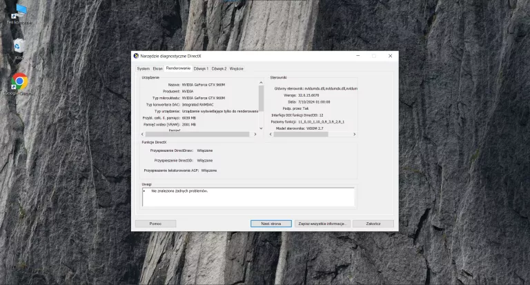Viewport: 530px width, 285px height.
Task: Select the Renderowanie tab
Action: pos(178,68)
